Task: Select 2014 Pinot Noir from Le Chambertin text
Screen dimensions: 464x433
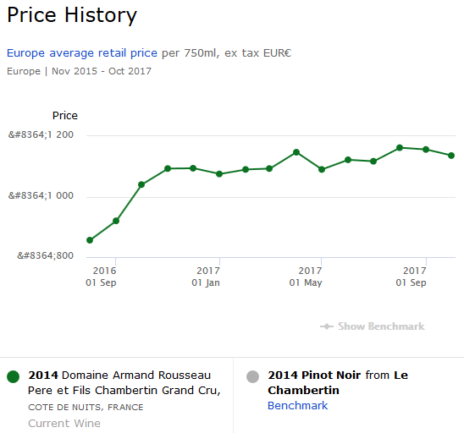Action: 338,382
